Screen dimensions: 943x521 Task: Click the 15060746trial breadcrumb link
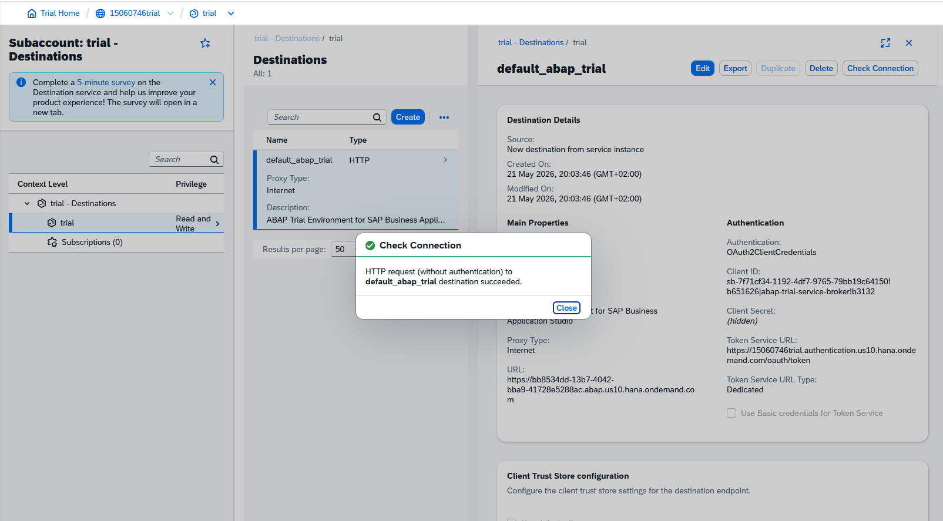(x=135, y=14)
